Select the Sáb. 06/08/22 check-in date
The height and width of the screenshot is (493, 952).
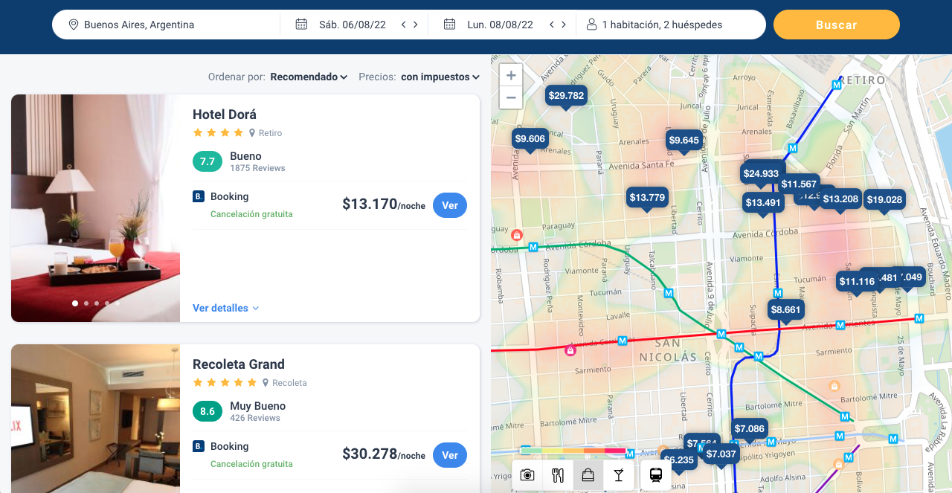click(353, 25)
